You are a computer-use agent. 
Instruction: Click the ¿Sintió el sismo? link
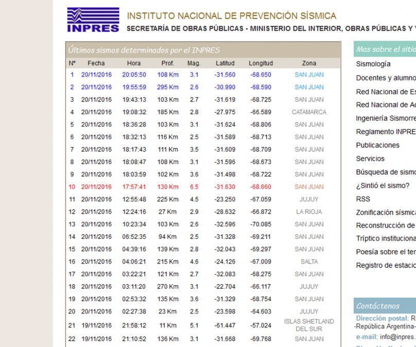click(x=383, y=185)
